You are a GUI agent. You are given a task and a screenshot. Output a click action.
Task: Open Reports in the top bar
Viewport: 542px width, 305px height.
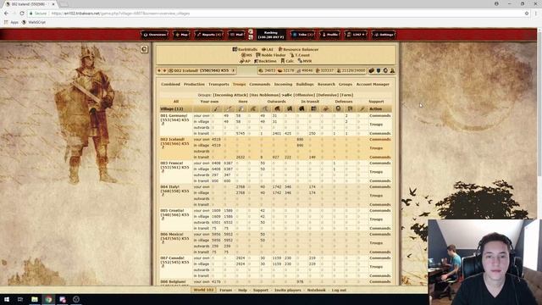[208, 35]
